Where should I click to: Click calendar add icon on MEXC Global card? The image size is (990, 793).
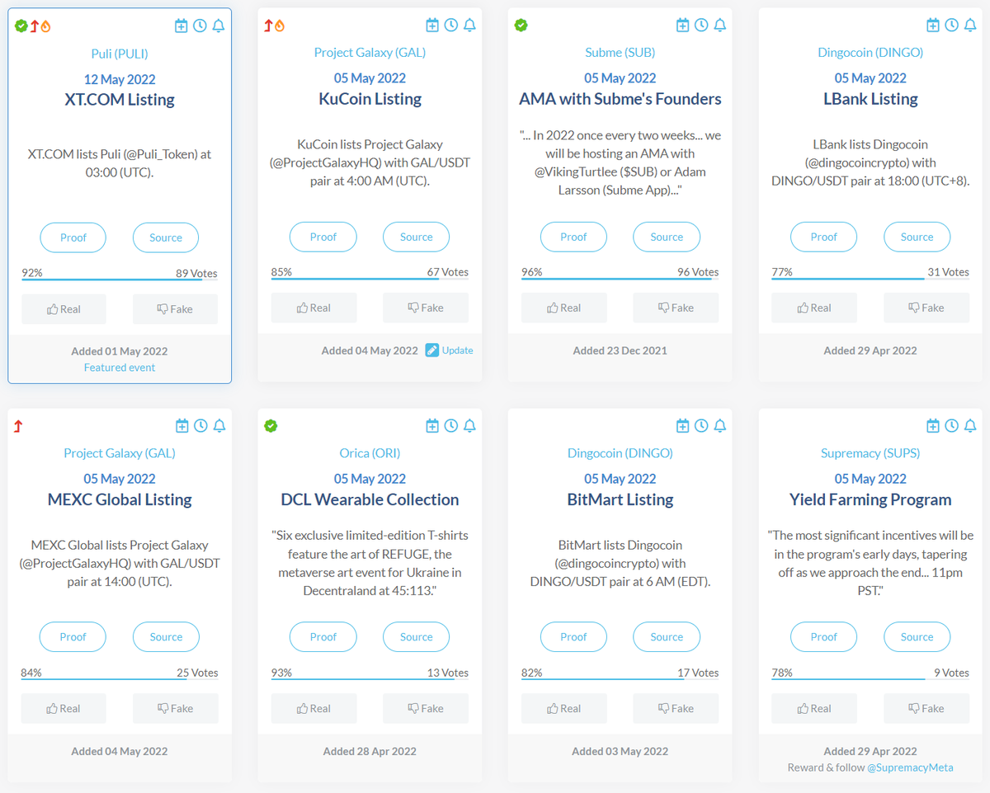(x=182, y=426)
